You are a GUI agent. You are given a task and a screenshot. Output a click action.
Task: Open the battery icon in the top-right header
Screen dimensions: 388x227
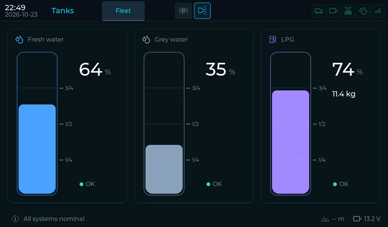click(333, 11)
